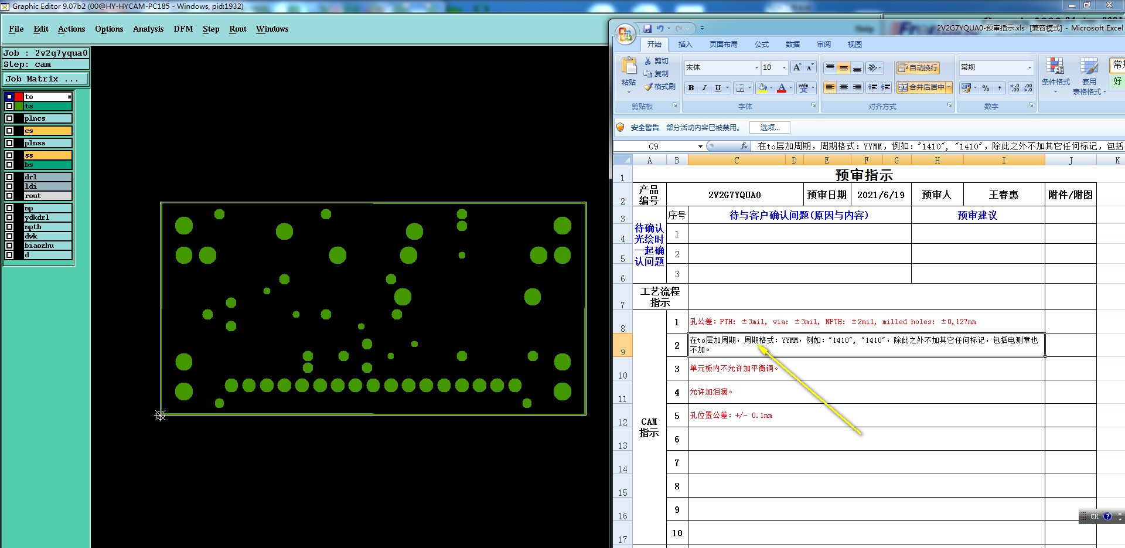
Task: Open number format dropdown (常规)
Action: (x=1029, y=67)
